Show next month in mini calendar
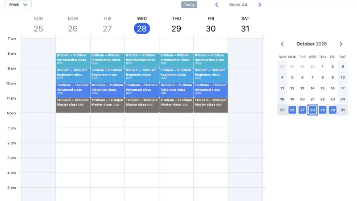 pyautogui.click(x=341, y=44)
